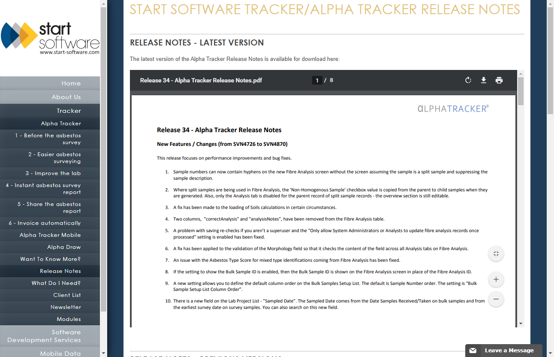Open Software Development Services section
The image size is (554, 357).
50,336
